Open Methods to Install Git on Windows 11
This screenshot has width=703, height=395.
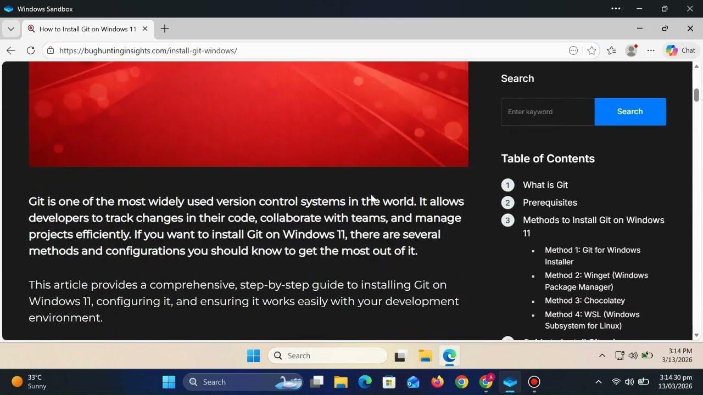coord(594,227)
